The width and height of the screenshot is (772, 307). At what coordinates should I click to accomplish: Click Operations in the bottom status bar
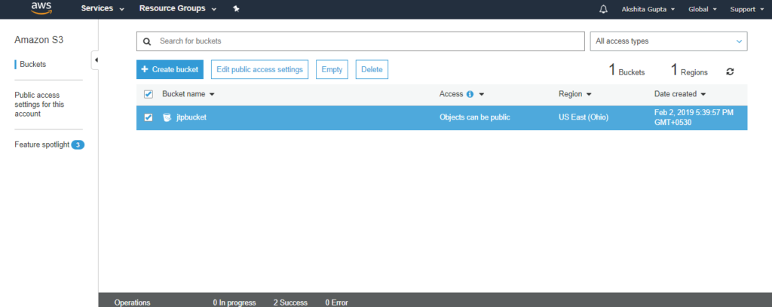[132, 302]
